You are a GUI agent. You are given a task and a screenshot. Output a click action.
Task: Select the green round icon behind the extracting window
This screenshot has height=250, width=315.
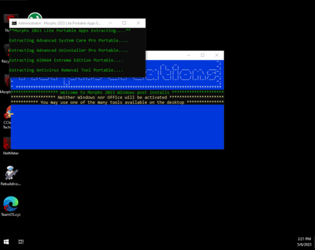(35, 16)
